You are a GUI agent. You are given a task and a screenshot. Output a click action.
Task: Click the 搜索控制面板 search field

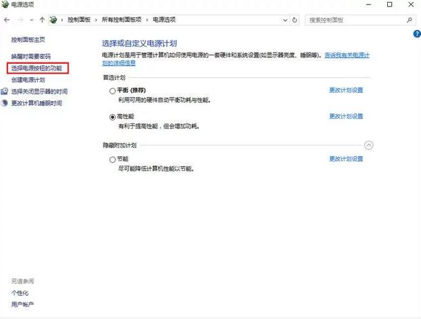pos(352,20)
